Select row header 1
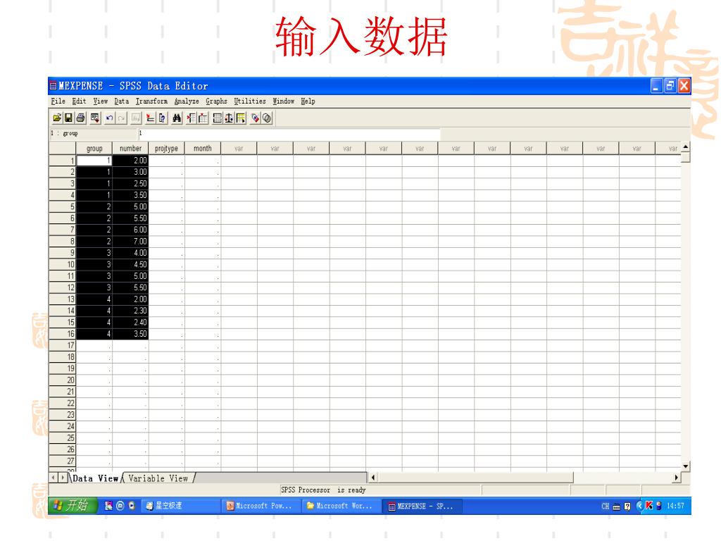This screenshot has height=541, width=721. (x=63, y=161)
